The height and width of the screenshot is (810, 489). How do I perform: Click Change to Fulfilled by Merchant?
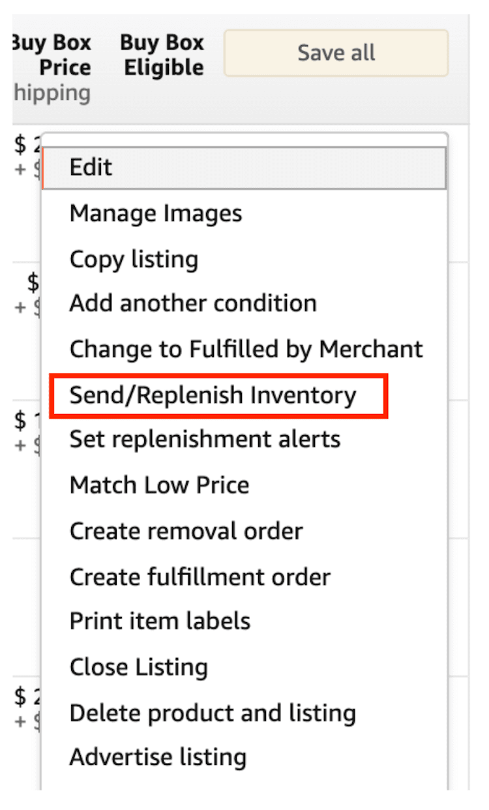click(x=246, y=349)
